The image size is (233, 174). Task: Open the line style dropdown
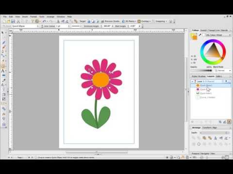[x=77, y=26]
